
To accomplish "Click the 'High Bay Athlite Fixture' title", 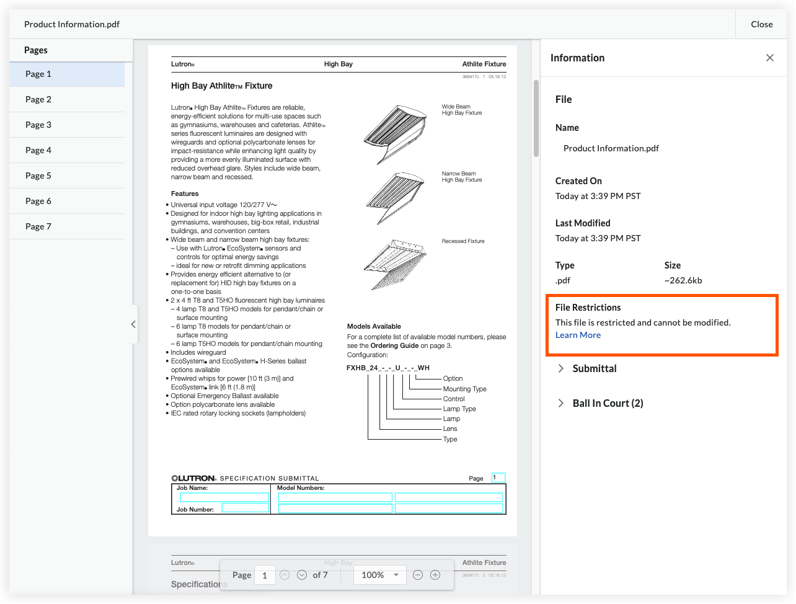I will [222, 86].
